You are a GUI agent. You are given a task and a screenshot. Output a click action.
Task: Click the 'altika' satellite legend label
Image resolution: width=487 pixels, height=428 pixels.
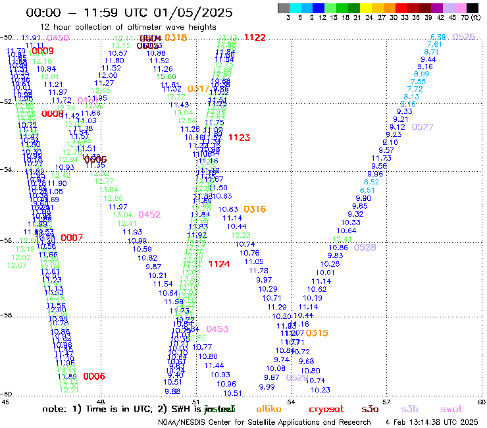click(x=269, y=409)
